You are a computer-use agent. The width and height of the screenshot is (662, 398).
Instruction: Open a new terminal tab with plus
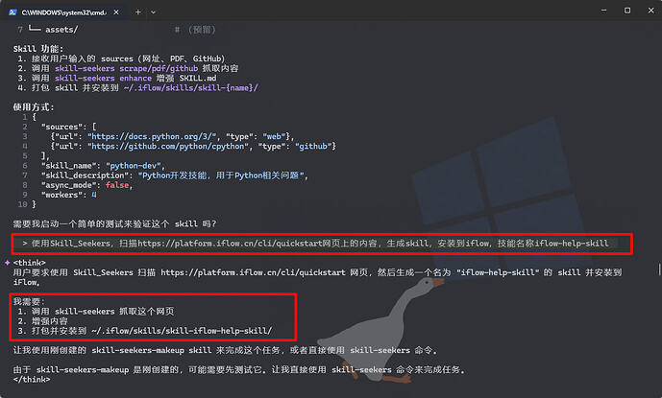point(137,12)
